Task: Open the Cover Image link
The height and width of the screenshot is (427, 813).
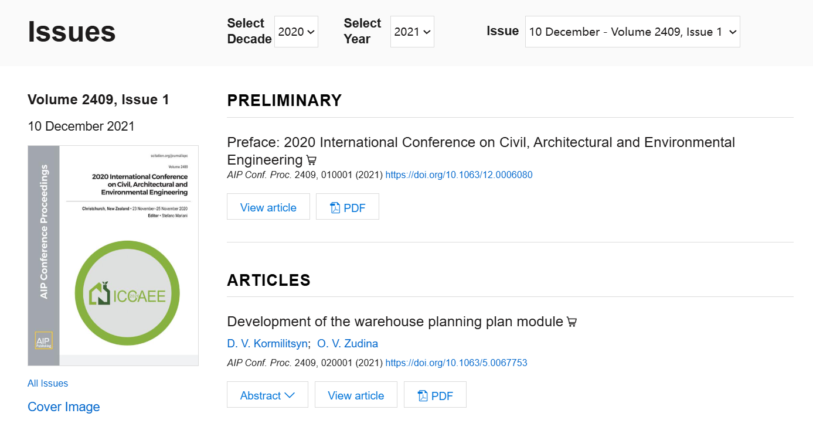Action: tap(63, 406)
